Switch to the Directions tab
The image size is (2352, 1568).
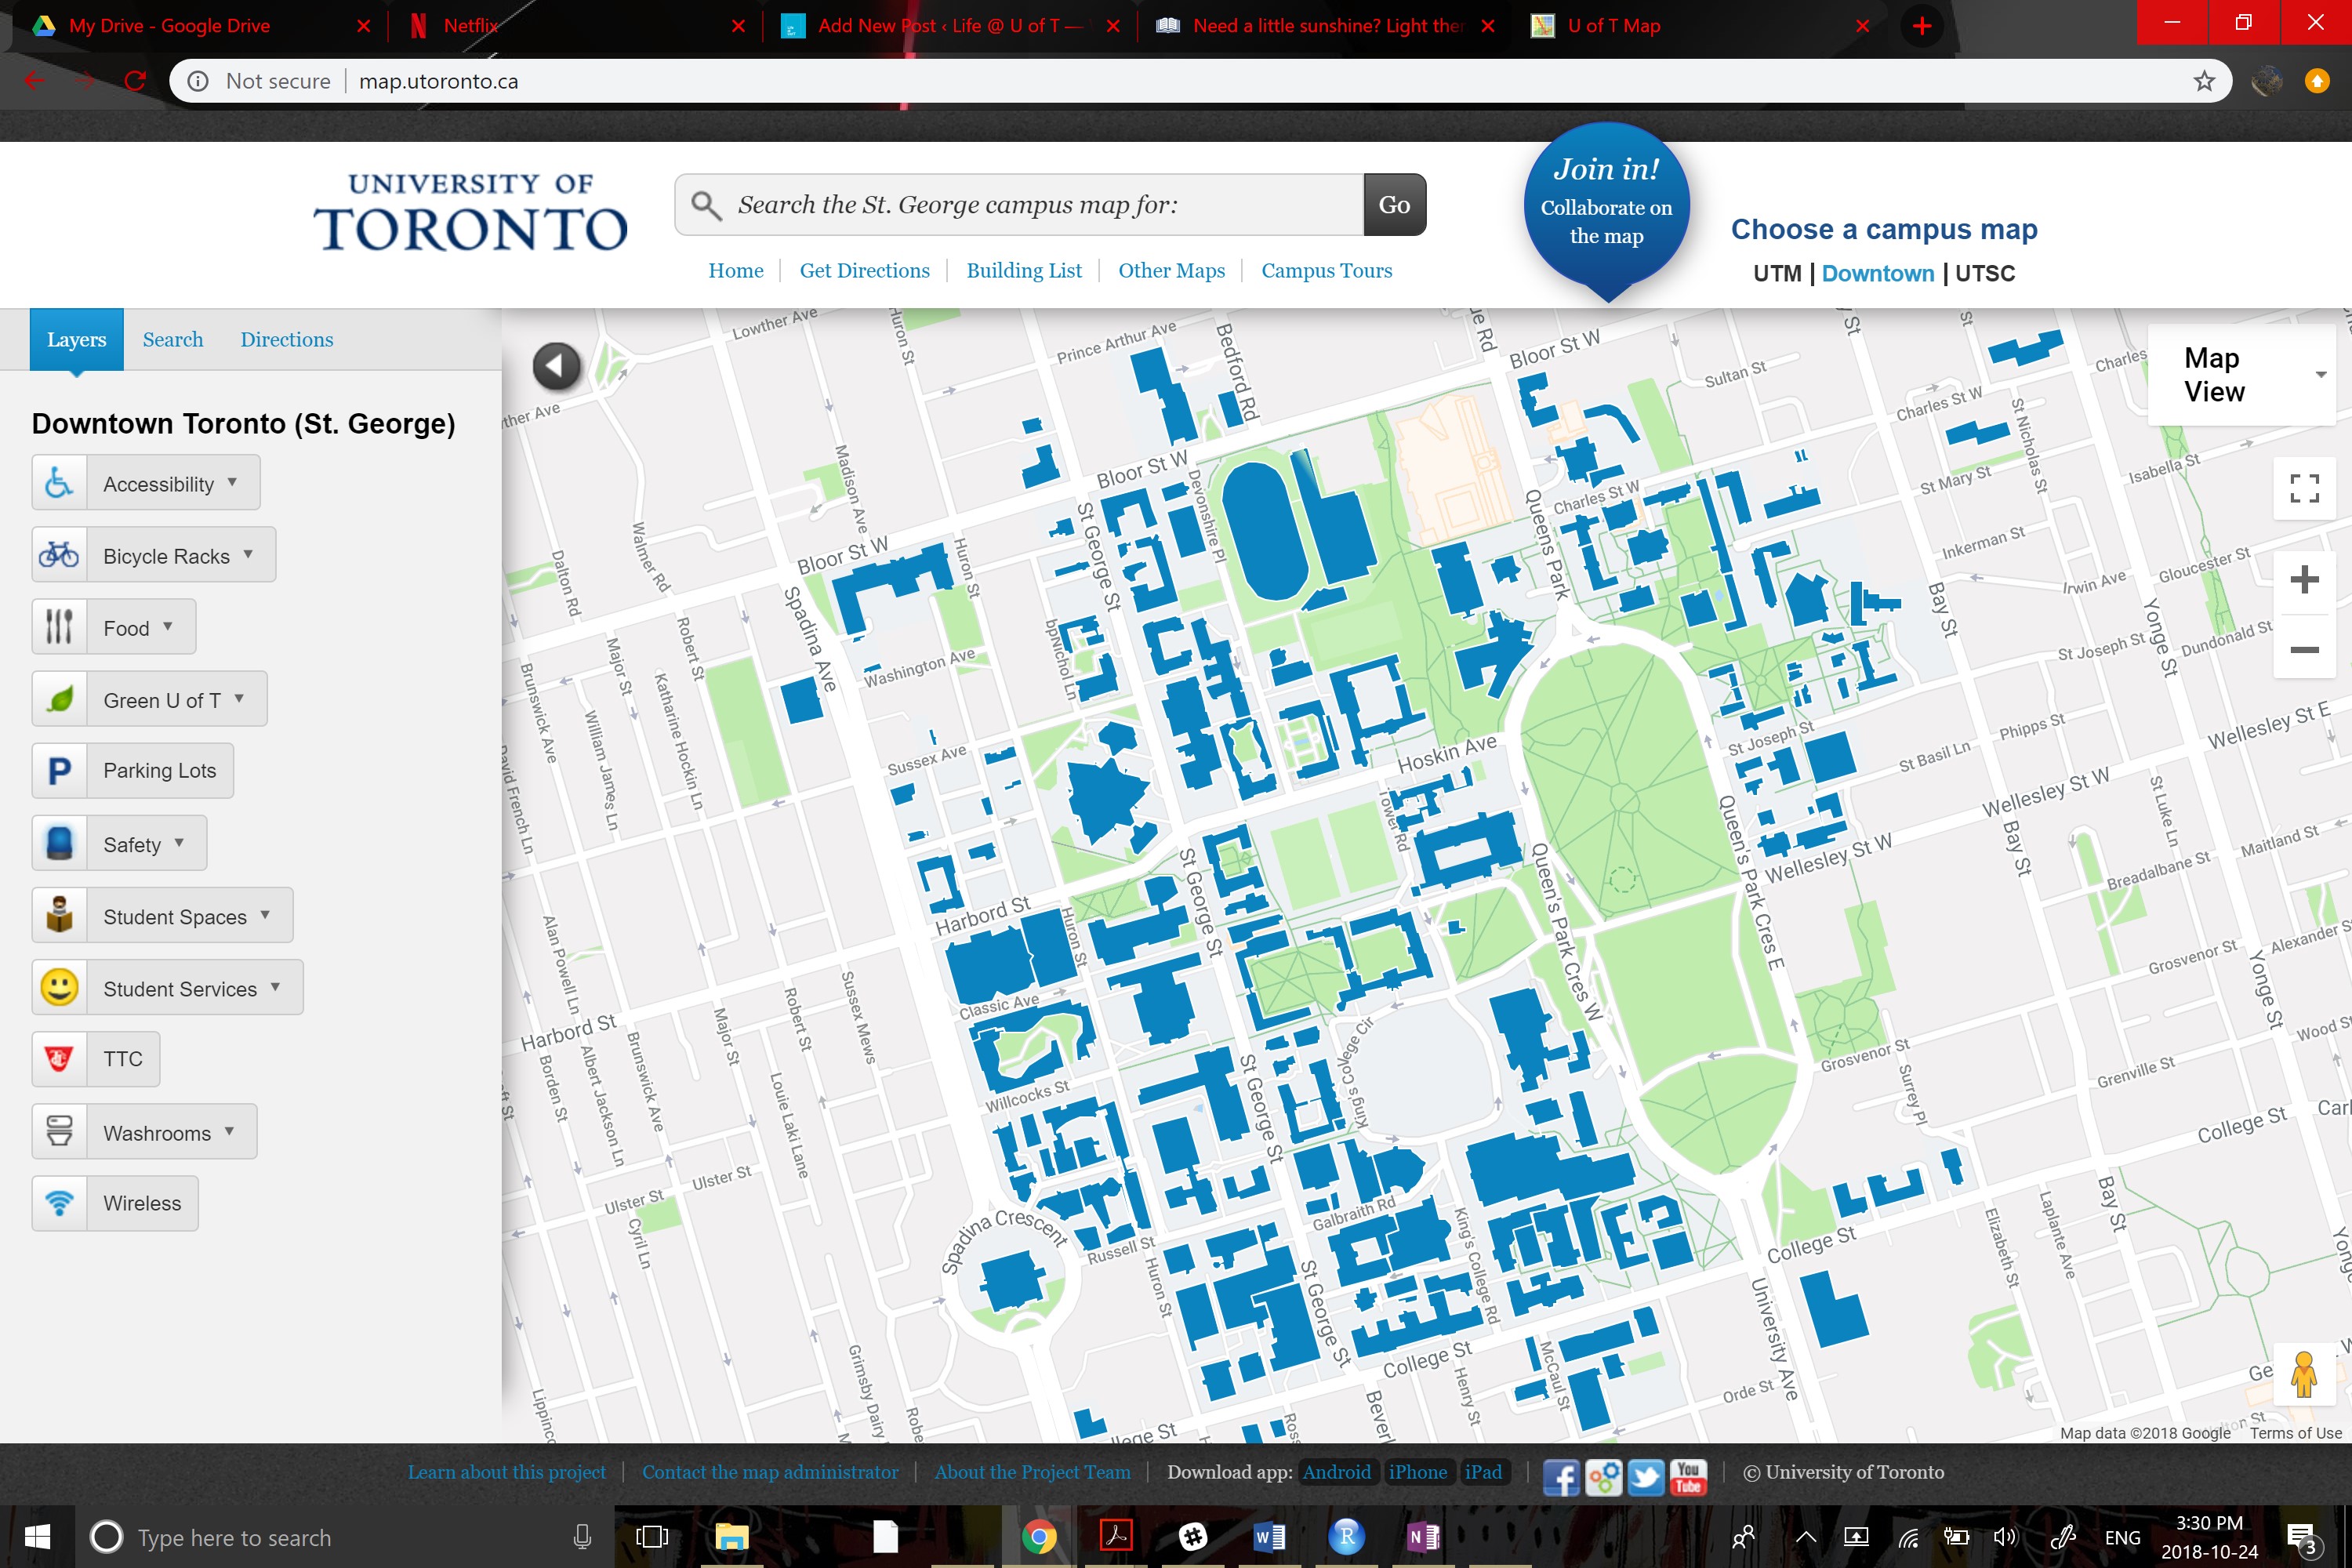coord(286,340)
